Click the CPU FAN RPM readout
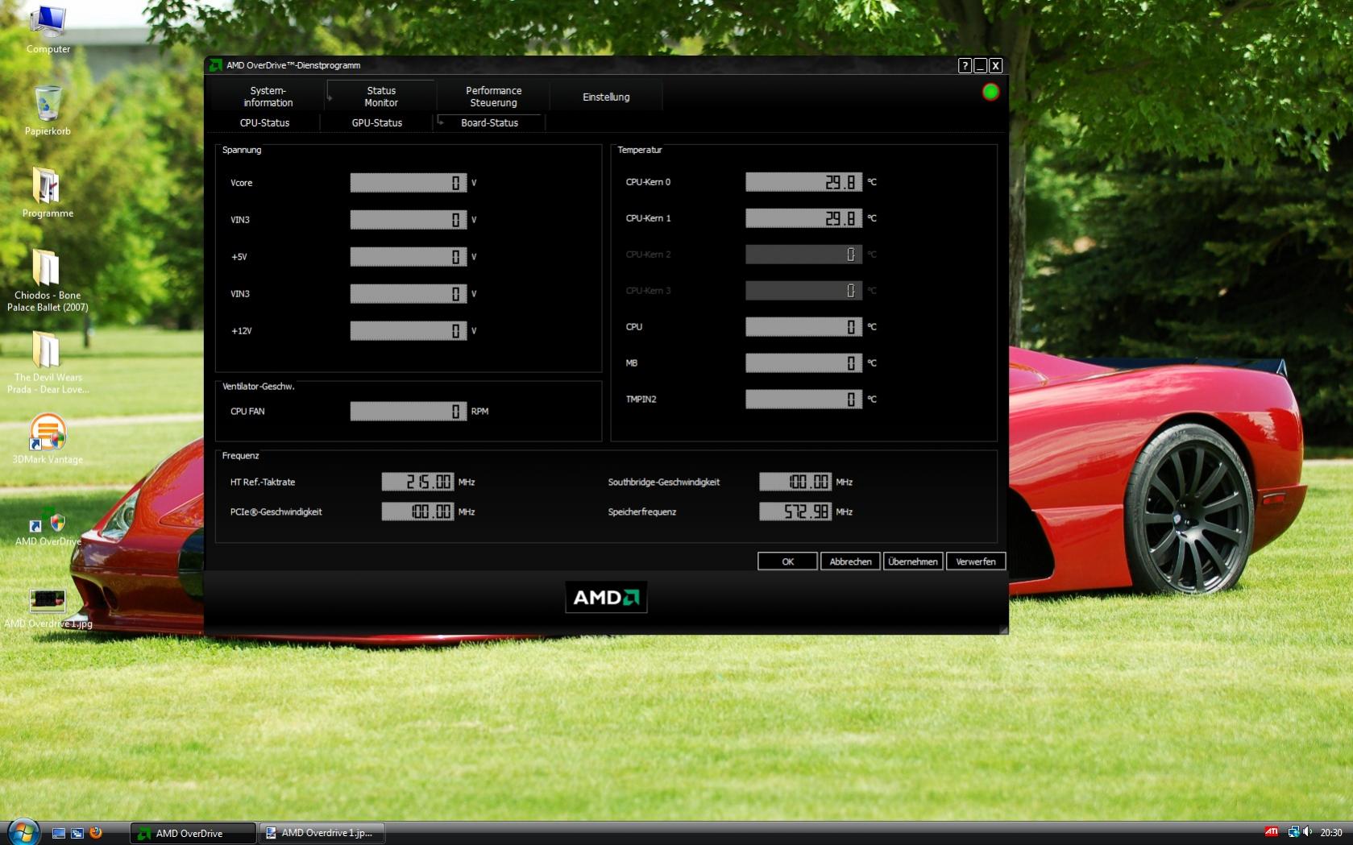Screen dimensions: 1353x845 point(409,412)
